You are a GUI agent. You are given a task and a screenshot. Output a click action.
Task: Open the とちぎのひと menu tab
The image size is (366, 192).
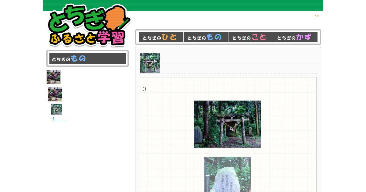tap(161, 37)
